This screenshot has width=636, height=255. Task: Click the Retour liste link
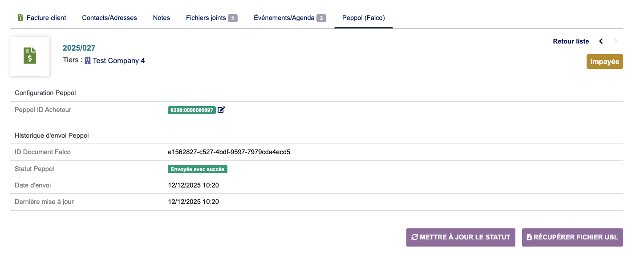571,41
